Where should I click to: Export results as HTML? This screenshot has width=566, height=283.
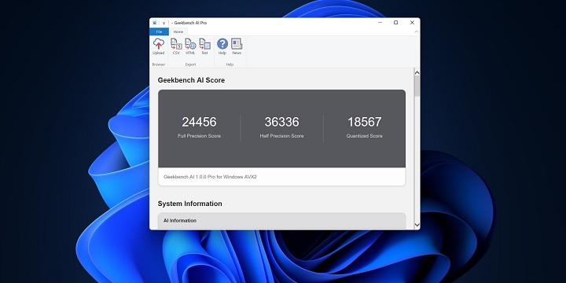tap(190, 47)
